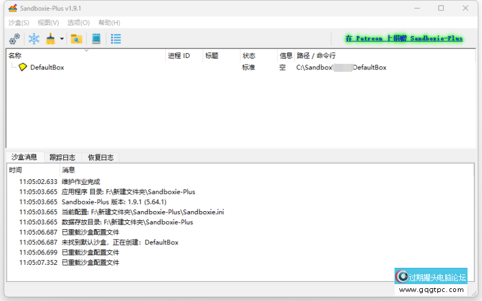Click the folder search browse icon
Viewport: 482px width, 301px height.
[76, 39]
